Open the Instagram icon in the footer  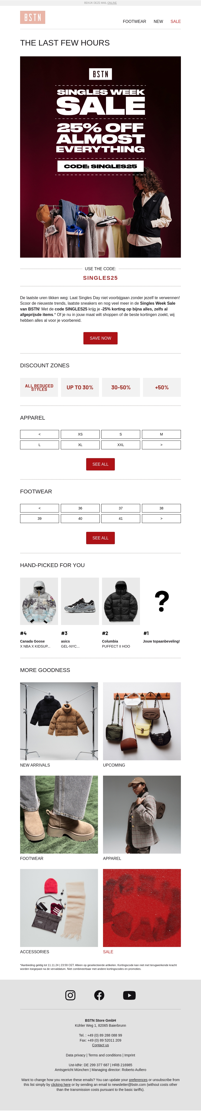click(70, 995)
